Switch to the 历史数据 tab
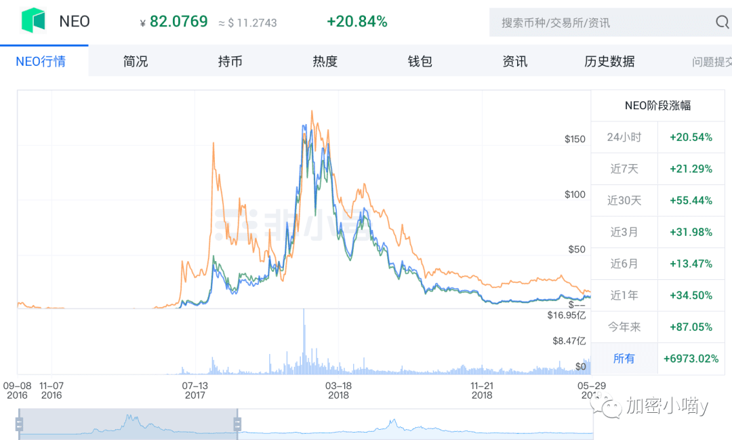 coord(609,61)
